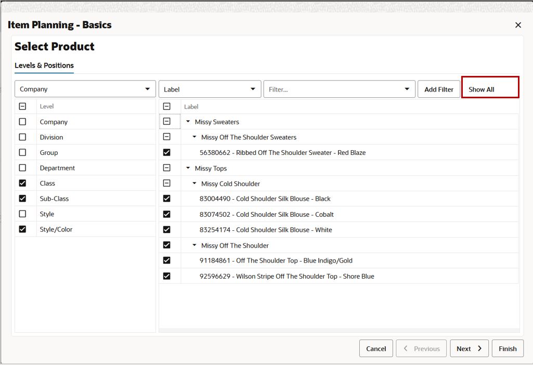Click the Finish button
This screenshot has width=533, height=365.
tap(508, 348)
